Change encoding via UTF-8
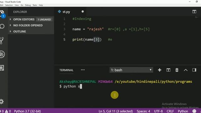 click(158, 111)
